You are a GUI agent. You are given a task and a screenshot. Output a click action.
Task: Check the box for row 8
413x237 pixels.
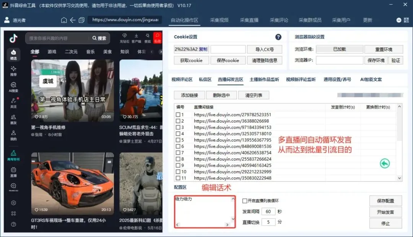click(178, 159)
